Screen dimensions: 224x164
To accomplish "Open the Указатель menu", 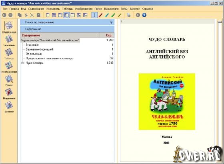I will tap(53, 9).
